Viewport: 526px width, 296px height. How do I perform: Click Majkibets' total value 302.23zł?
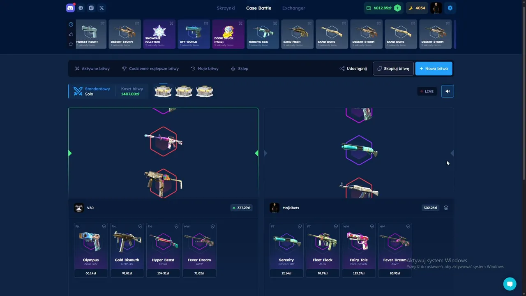(430, 208)
